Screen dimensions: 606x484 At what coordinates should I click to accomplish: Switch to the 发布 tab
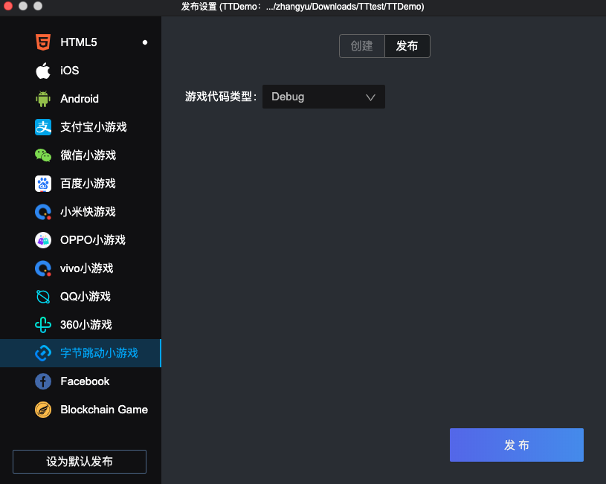click(x=407, y=46)
